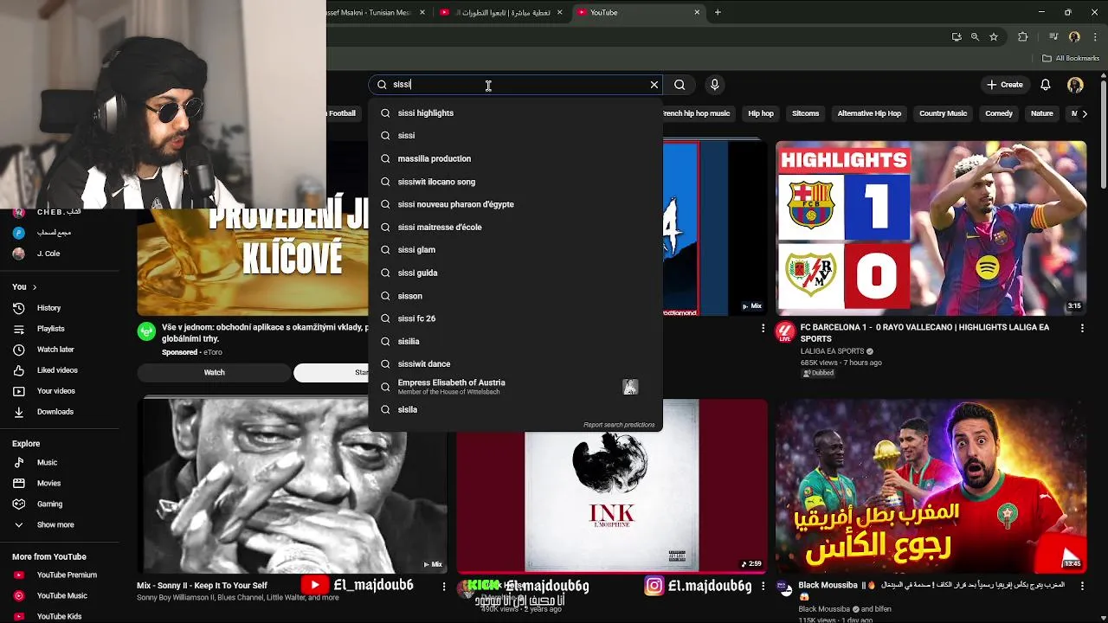The height and width of the screenshot is (623, 1108).
Task: Open LALIGA EA SPORTS channel name
Action: point(832,351)
